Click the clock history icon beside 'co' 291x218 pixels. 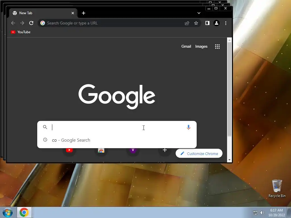pos(45,140)
